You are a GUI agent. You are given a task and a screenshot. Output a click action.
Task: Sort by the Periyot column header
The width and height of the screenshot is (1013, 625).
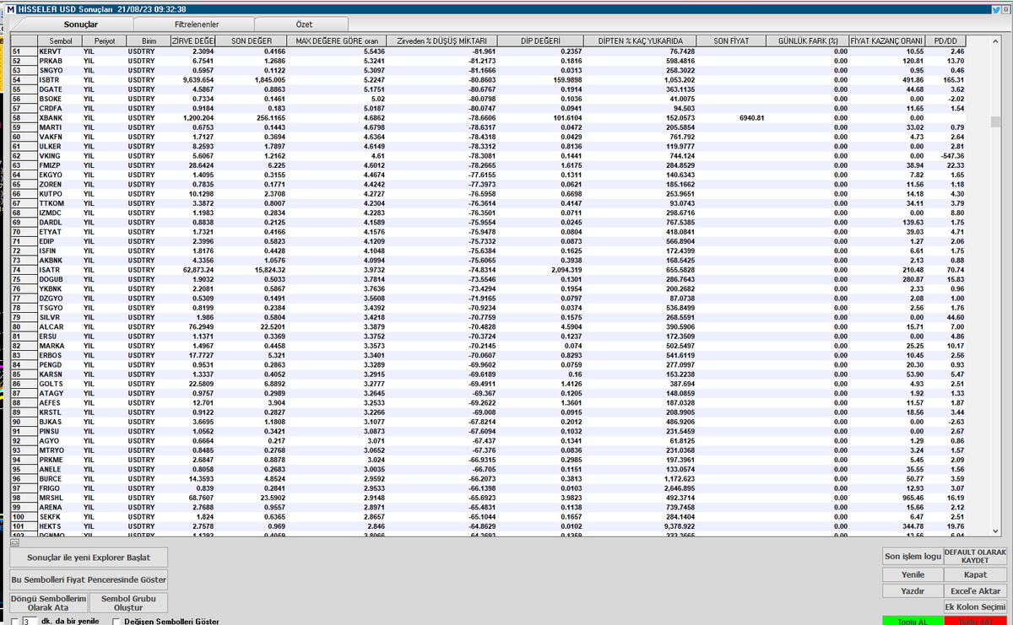click(104, 40)
